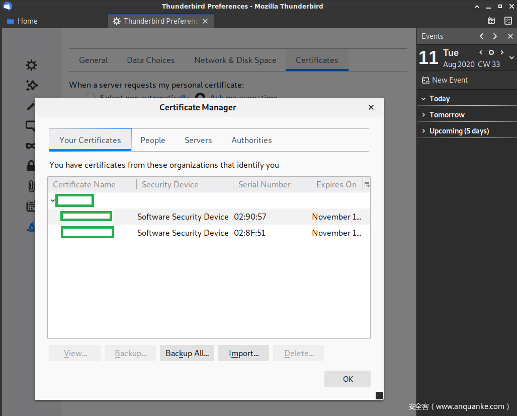
Task: Expand the Tomorrow section
Action: 423,114
